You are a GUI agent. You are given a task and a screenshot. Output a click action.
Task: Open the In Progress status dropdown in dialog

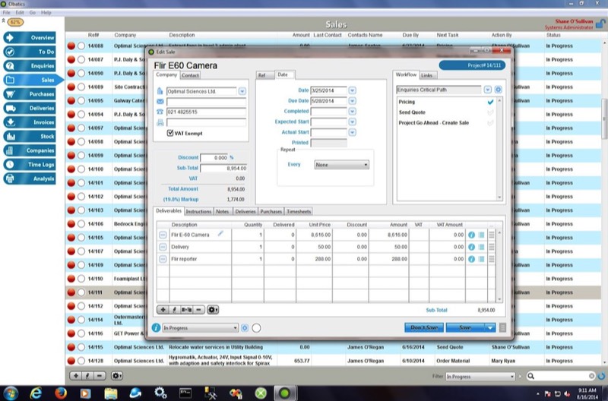click(200, 328)
